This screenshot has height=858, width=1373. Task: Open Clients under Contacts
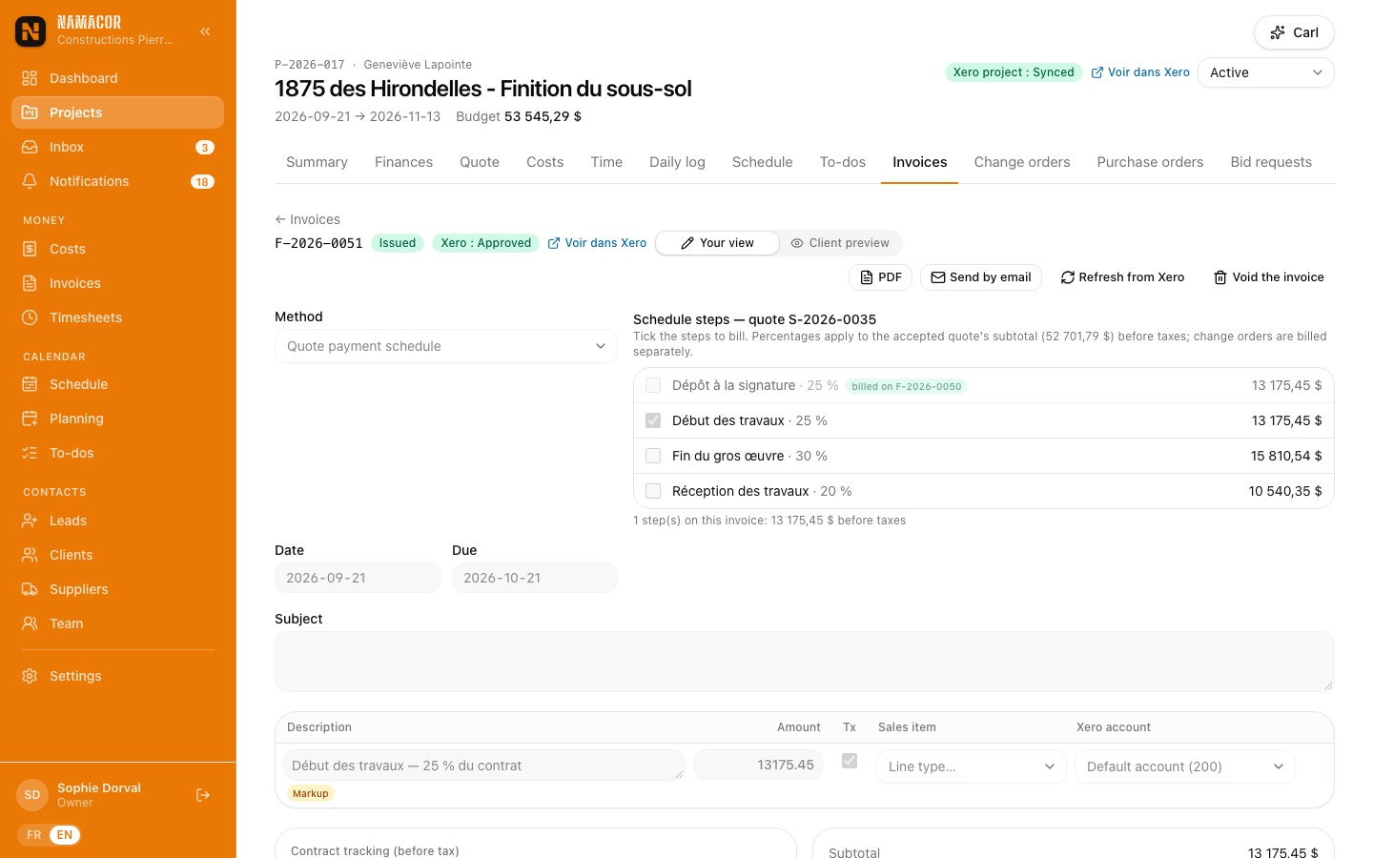117,555
